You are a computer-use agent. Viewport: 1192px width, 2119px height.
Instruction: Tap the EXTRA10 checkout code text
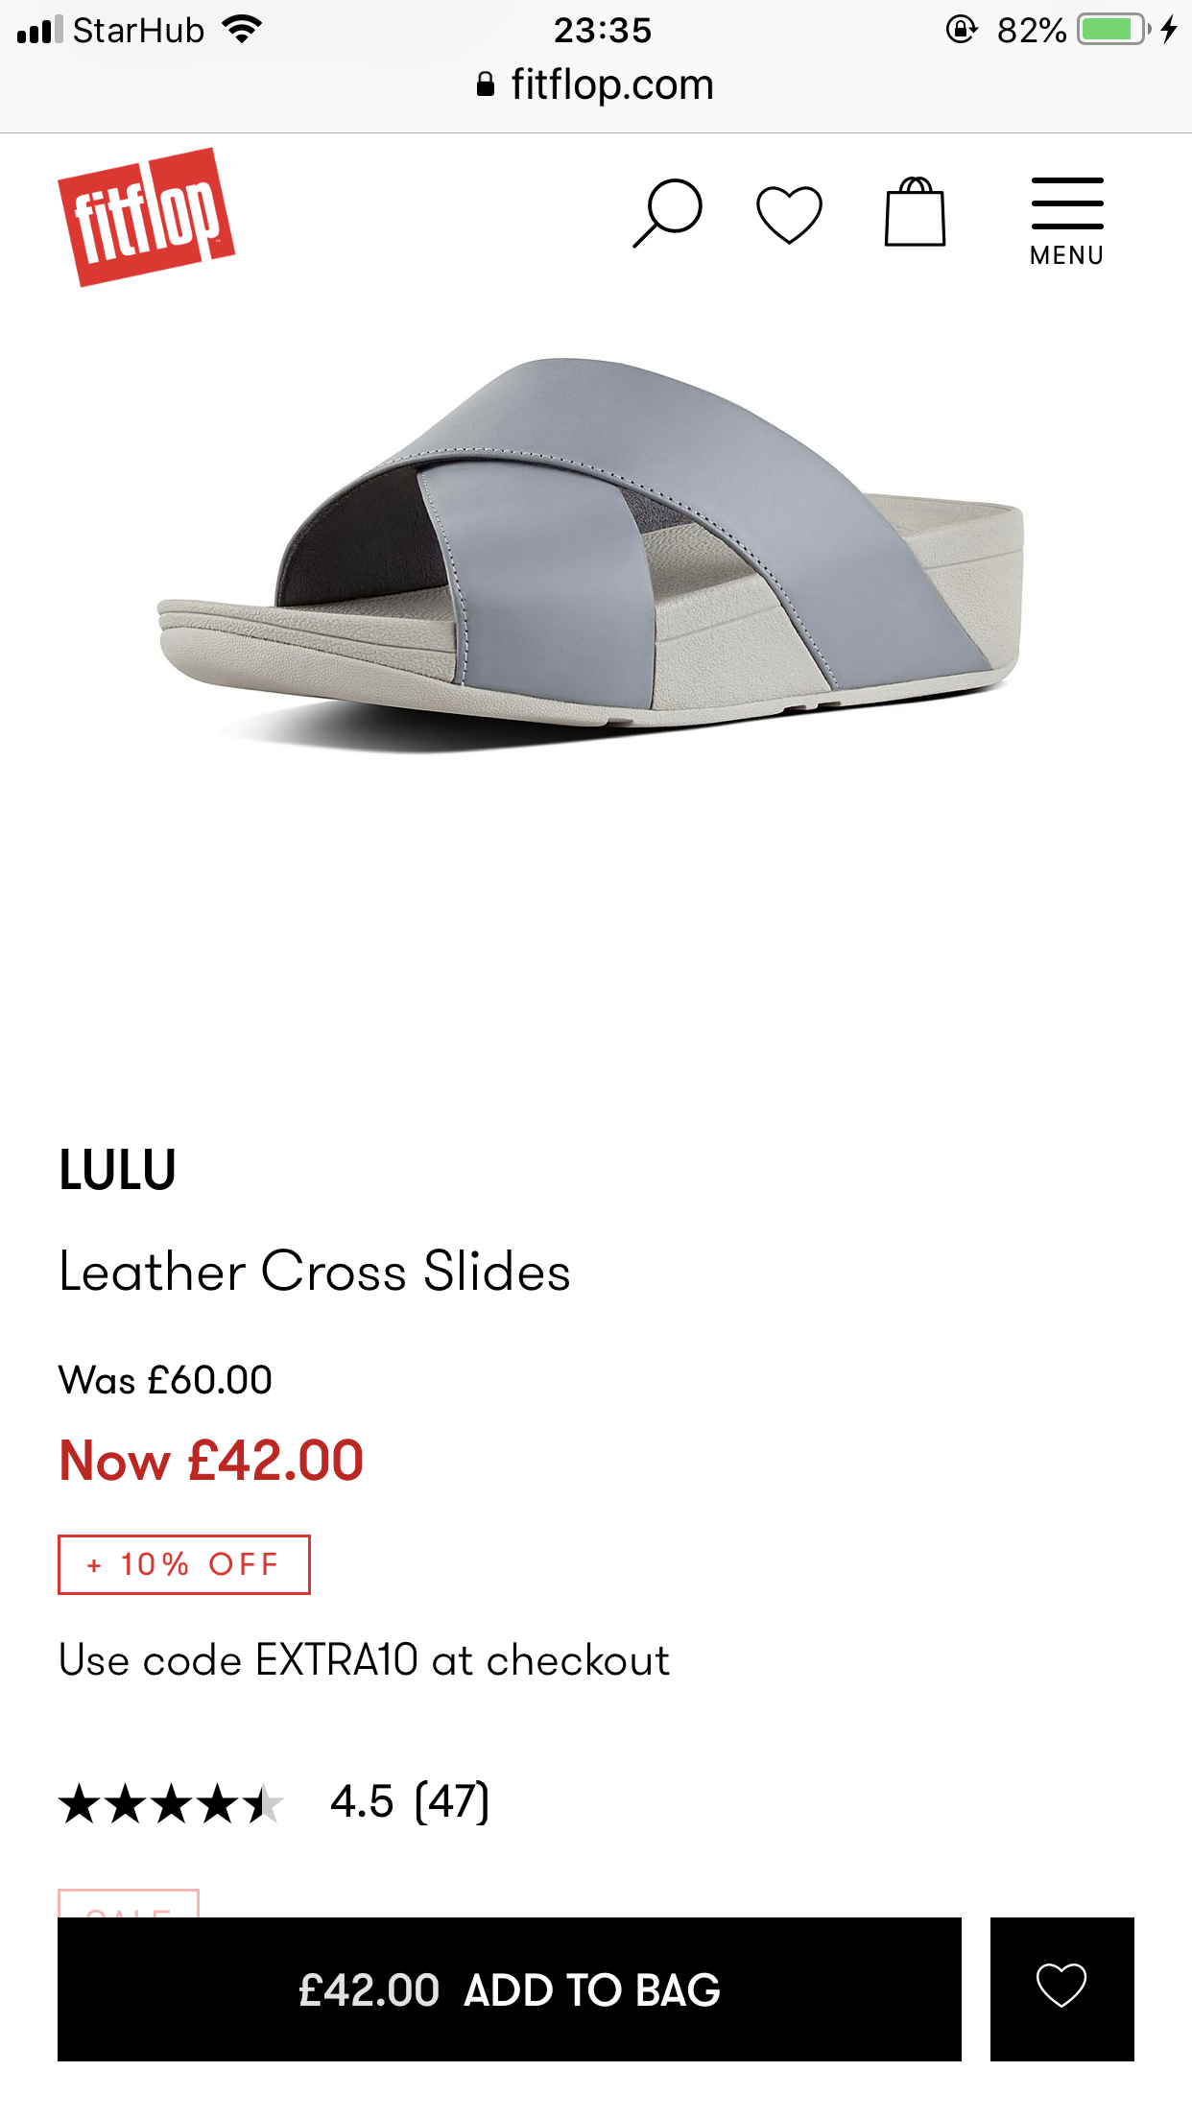[x=337, y=1660]
